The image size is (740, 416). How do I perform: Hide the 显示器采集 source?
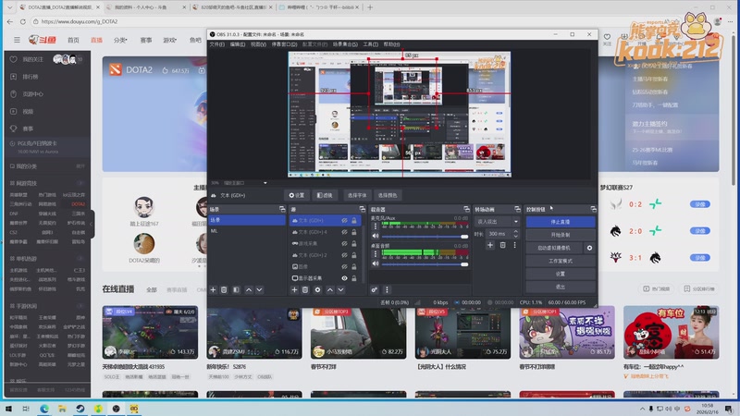click(344, 278)
